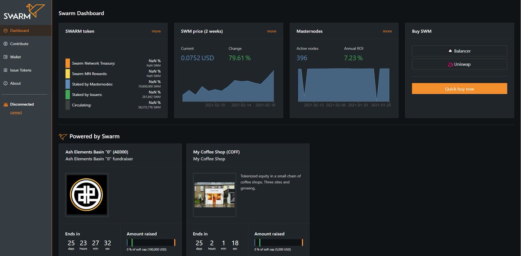Click the Wallet sidebar icon
The height and width of the screenshot is (256, 521).
[6, 57]
